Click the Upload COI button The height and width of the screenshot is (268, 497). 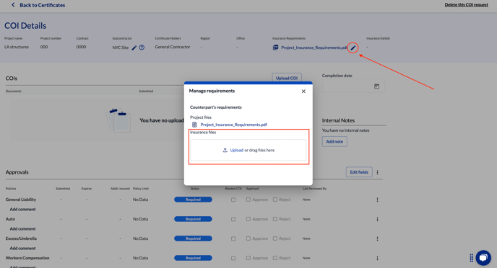[x=287, y=78]
